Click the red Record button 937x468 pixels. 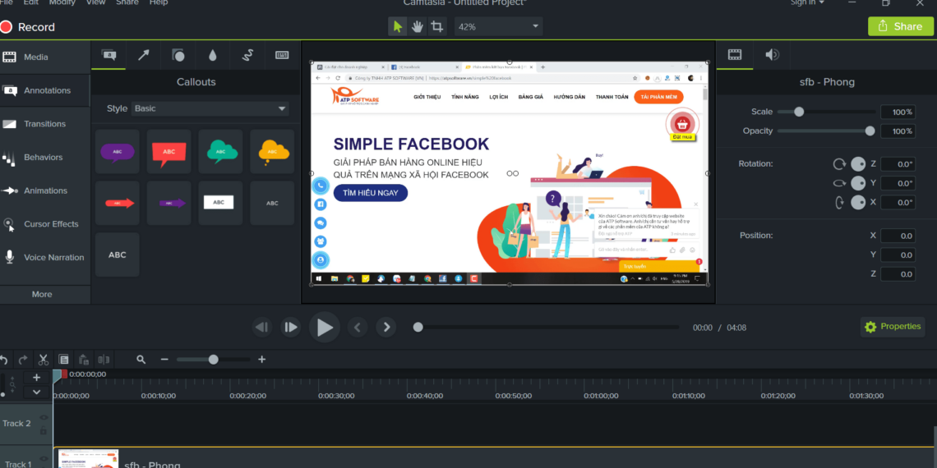pos(27,27)
